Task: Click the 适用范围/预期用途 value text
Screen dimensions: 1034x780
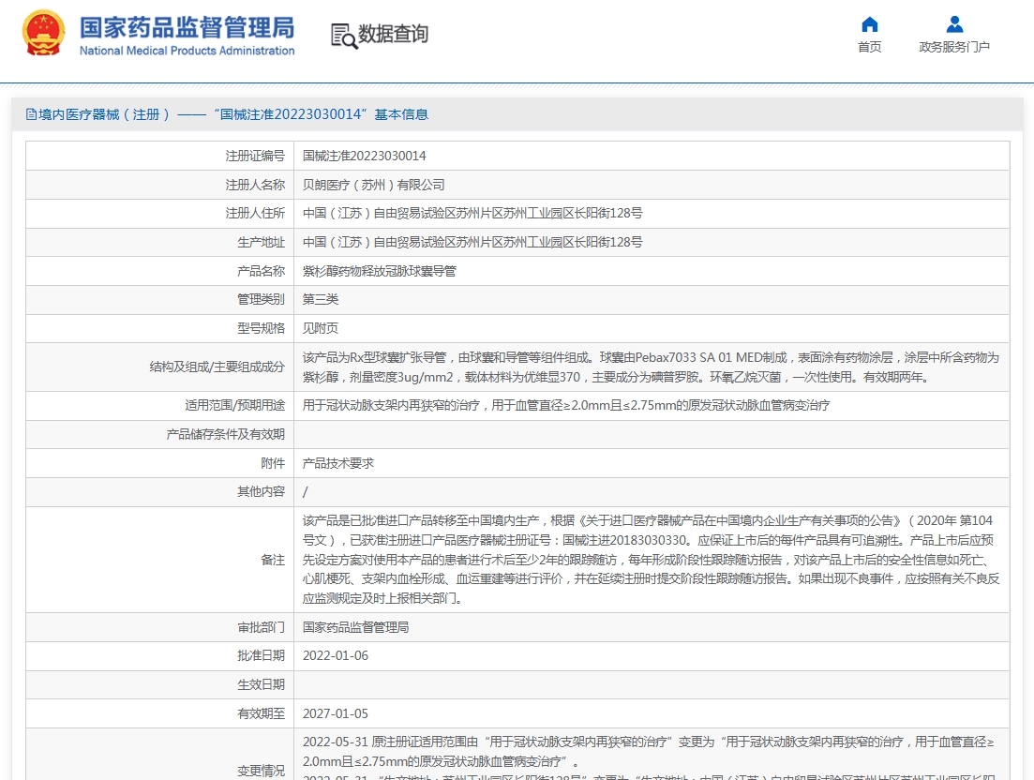Action: (566, 406)
